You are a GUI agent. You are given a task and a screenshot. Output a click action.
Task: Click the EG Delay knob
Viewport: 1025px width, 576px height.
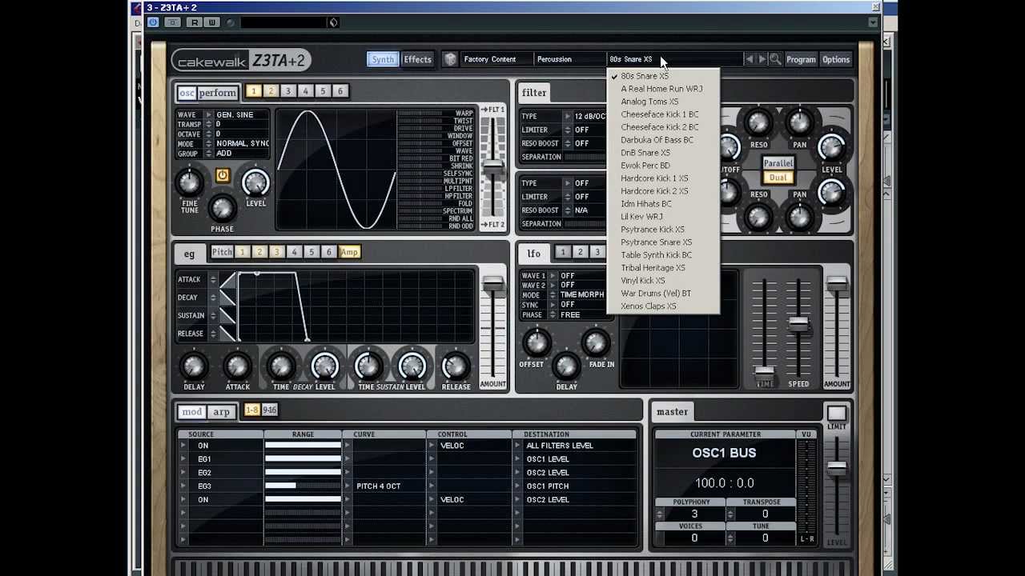point(194,366)
